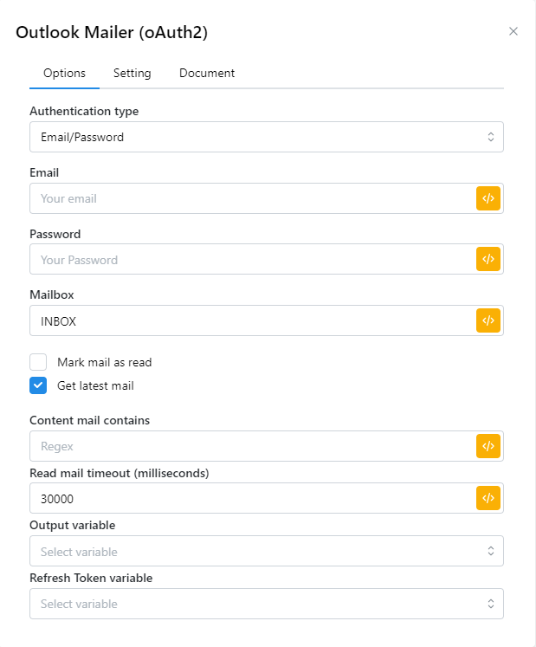536x647 pixels.
Task: Click the code icon in Mailbox field
Action: [488, 320]
